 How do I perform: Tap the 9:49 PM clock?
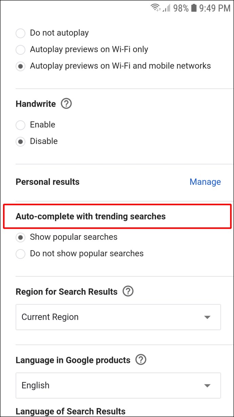point(215,8)
